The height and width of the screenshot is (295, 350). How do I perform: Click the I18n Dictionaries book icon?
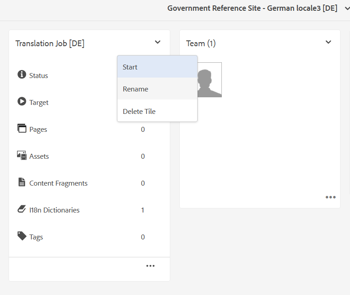[x=22, y=209]
